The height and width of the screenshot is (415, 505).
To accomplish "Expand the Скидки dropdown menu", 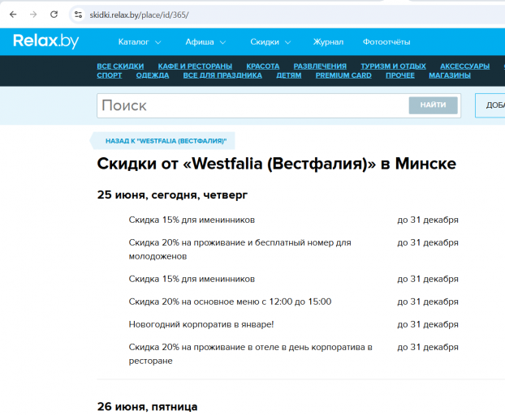I will tap(270, 42).
